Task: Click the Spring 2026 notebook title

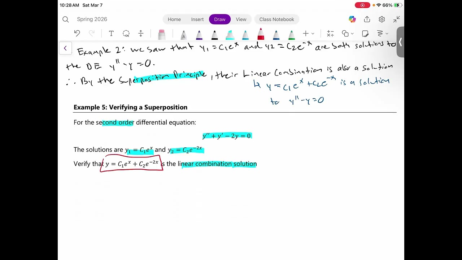Action: coord(92,19)
